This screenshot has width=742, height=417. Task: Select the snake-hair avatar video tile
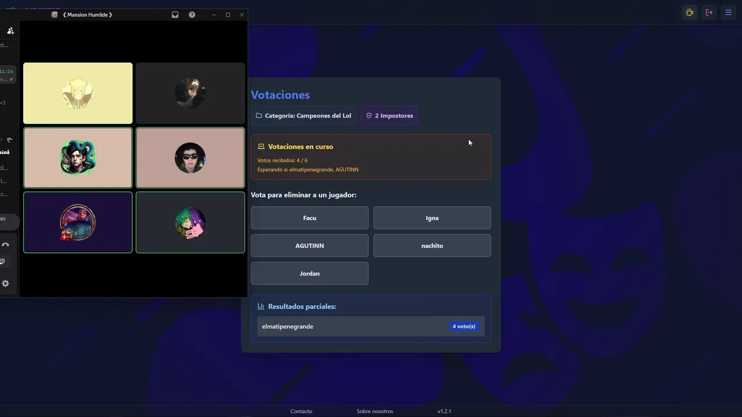coord(78,158)
